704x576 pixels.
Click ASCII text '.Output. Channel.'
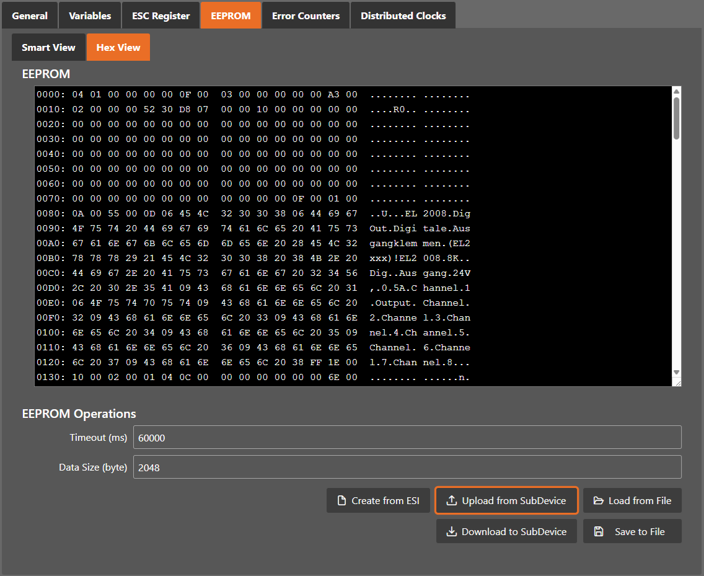420,303
